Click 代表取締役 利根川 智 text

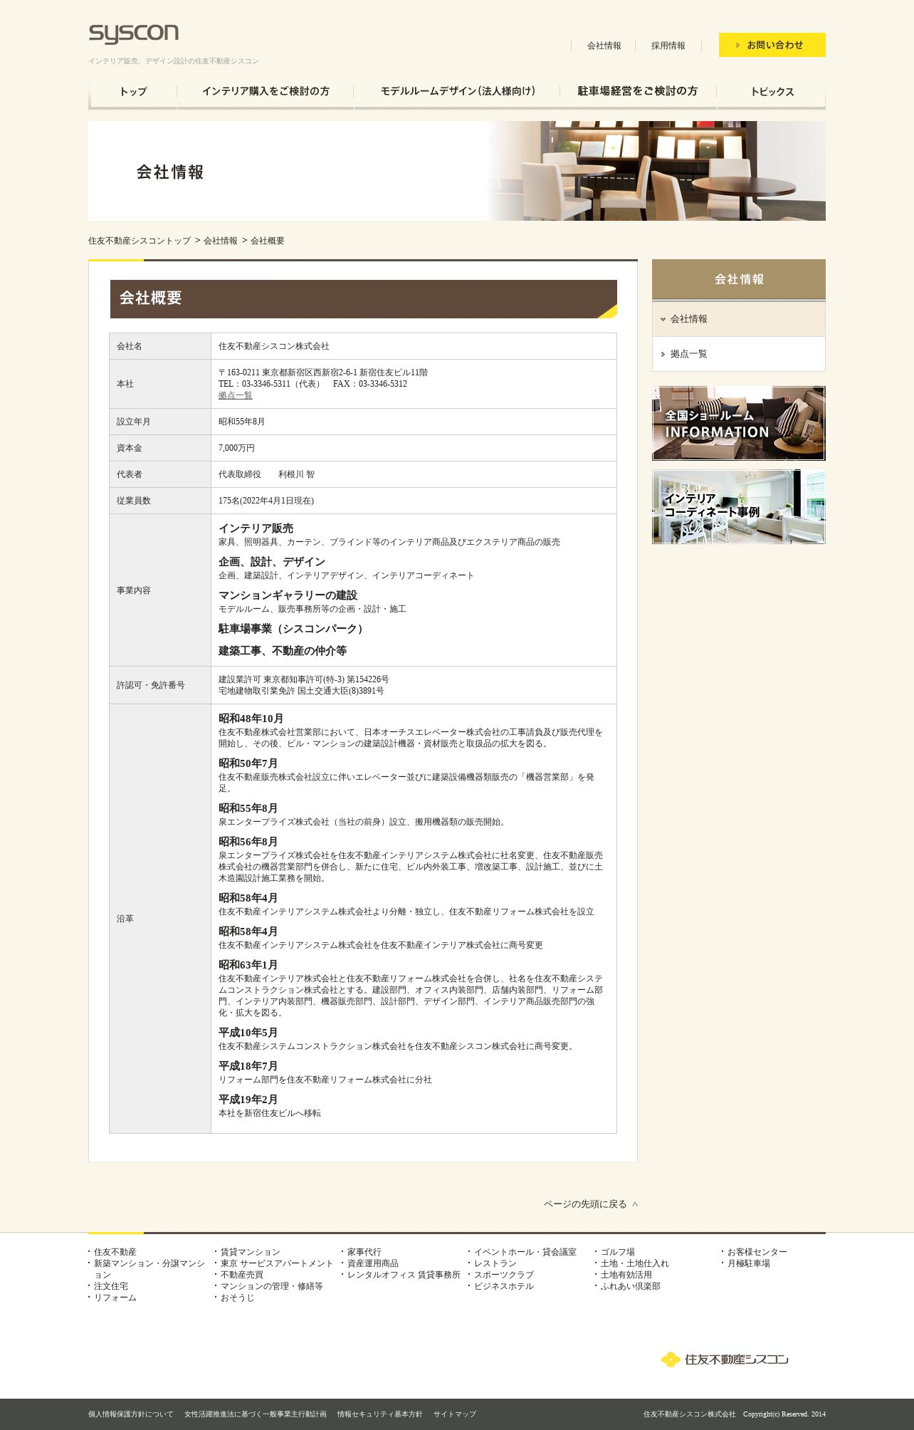(x=266, y=474)
